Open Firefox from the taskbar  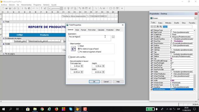pos(56,109)
